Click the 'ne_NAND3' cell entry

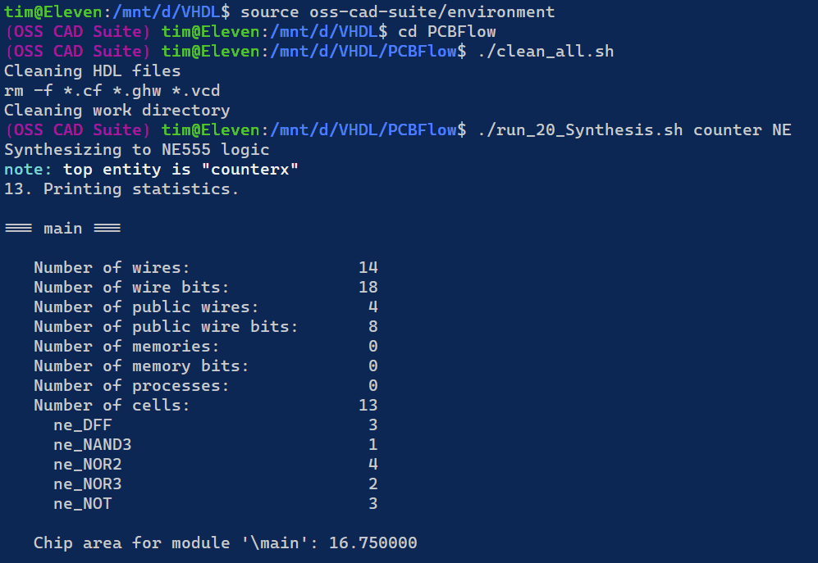pos(92,445)
